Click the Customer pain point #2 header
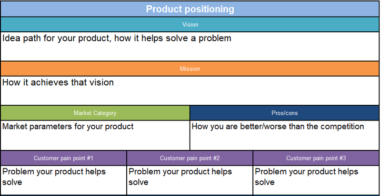 (x=190, y=158)
